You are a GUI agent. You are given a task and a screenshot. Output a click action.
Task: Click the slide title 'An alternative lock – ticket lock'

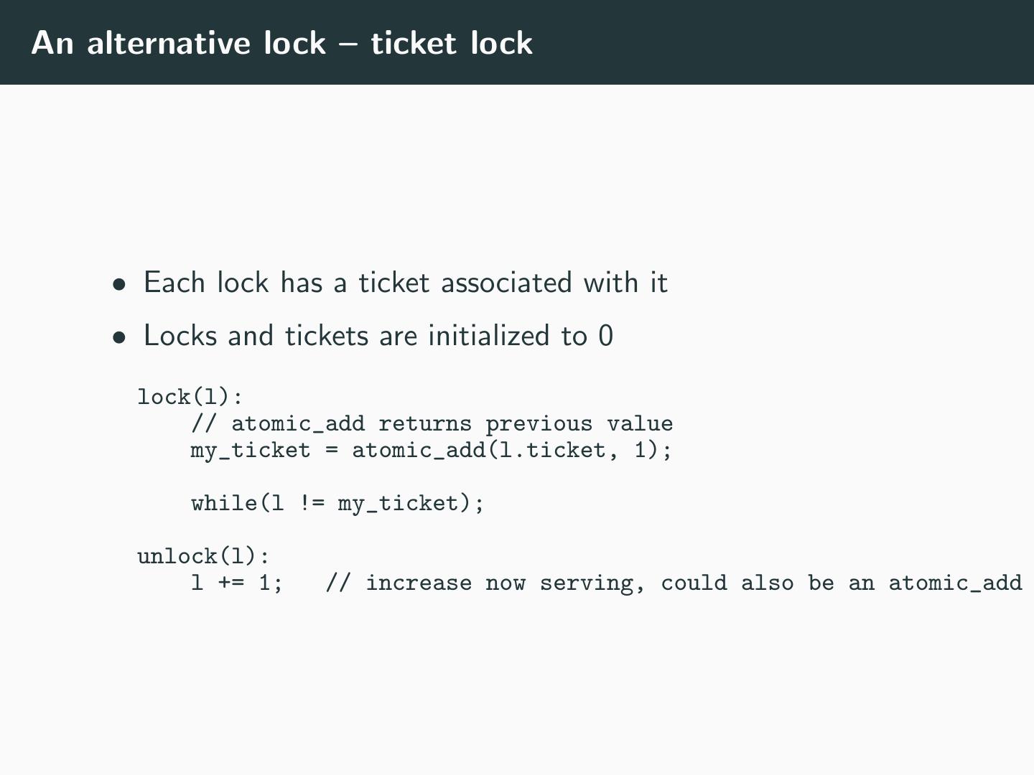click(281, 43)
